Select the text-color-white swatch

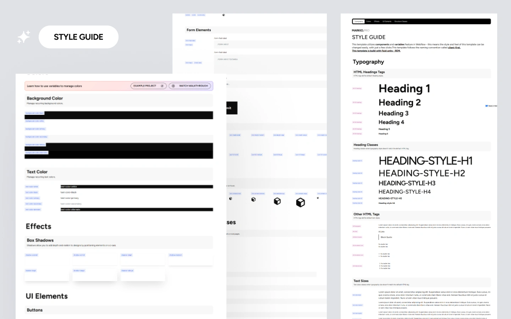point(136,186)
